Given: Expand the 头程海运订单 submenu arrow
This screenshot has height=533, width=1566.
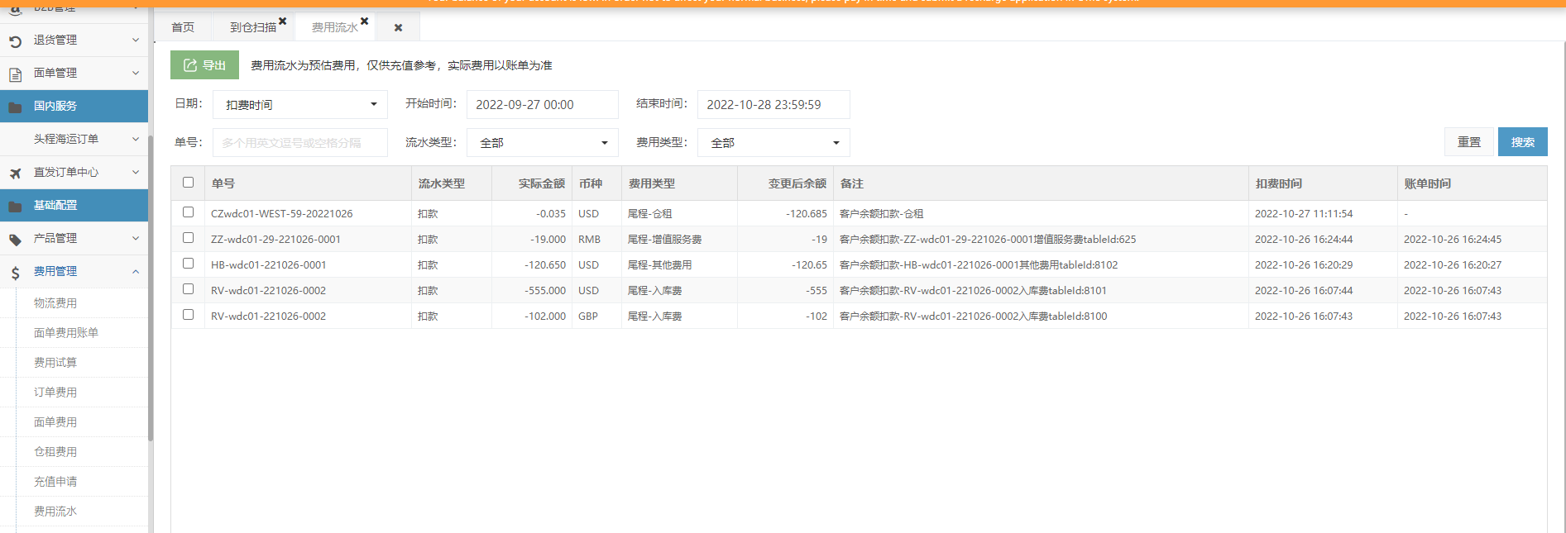Looking at the screenshot, I should pos(136,139).
